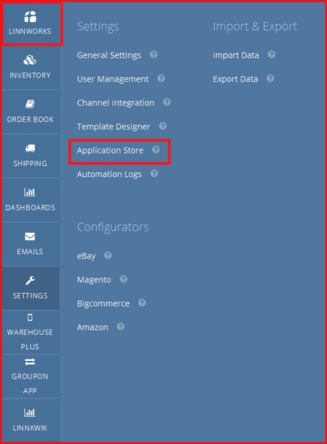Open Warehouse Plus phone icon
The image size is (327, 444).
(30, 318)
